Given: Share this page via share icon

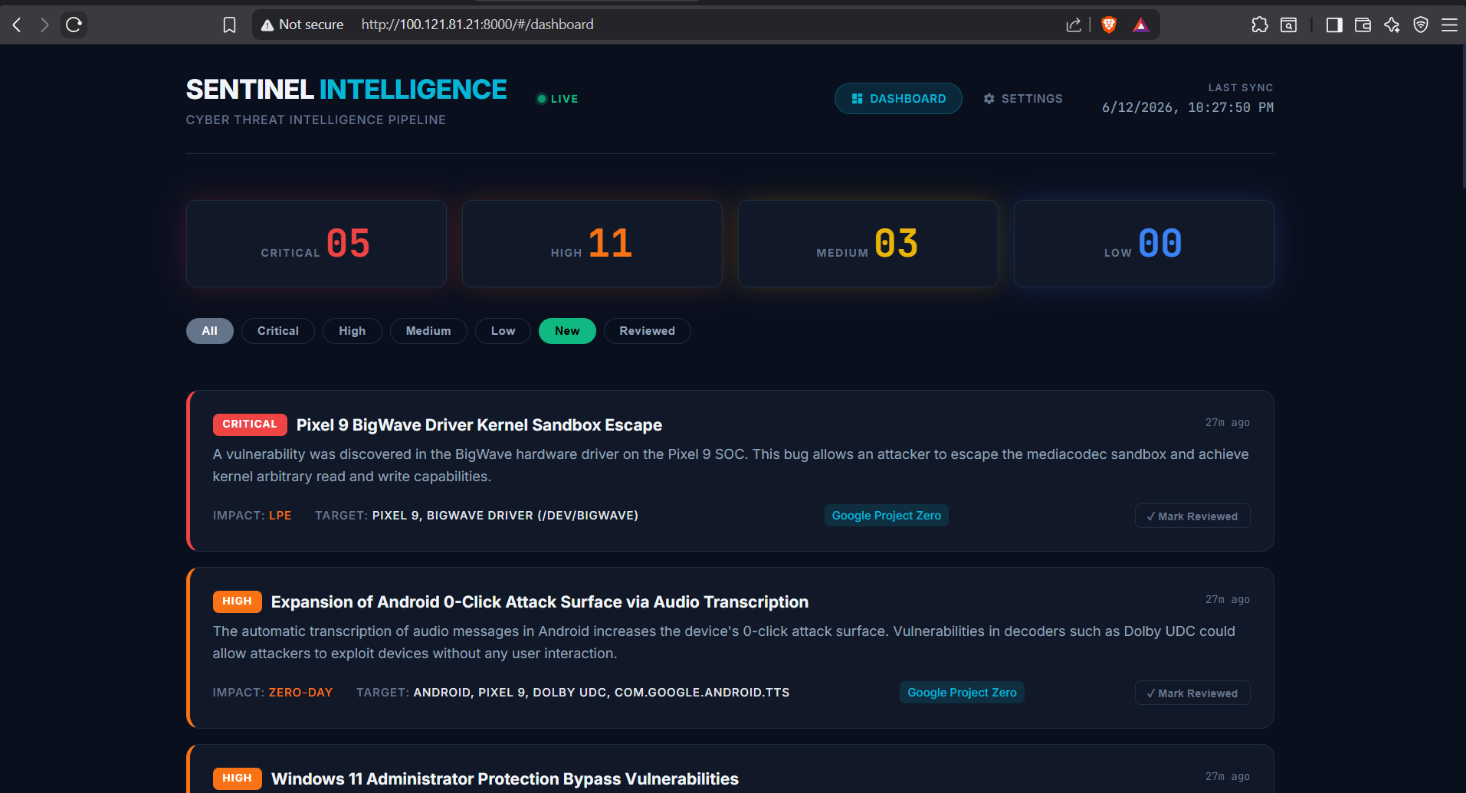Looking at the screenshot, I should pos(1074,25).
